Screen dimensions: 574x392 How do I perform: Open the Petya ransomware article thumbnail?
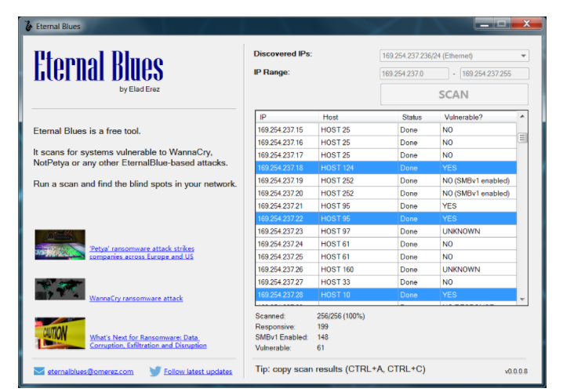click(x=60, y=245)
